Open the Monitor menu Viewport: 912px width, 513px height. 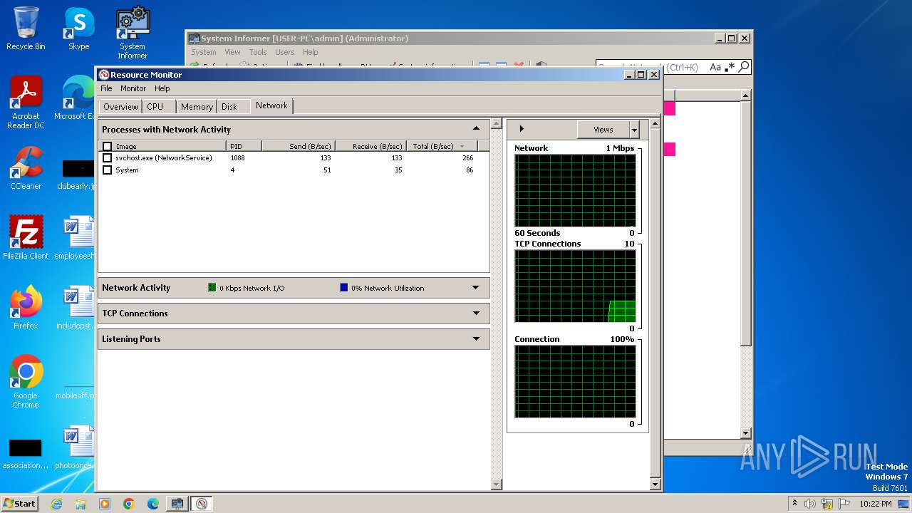(x=133, y=88)
